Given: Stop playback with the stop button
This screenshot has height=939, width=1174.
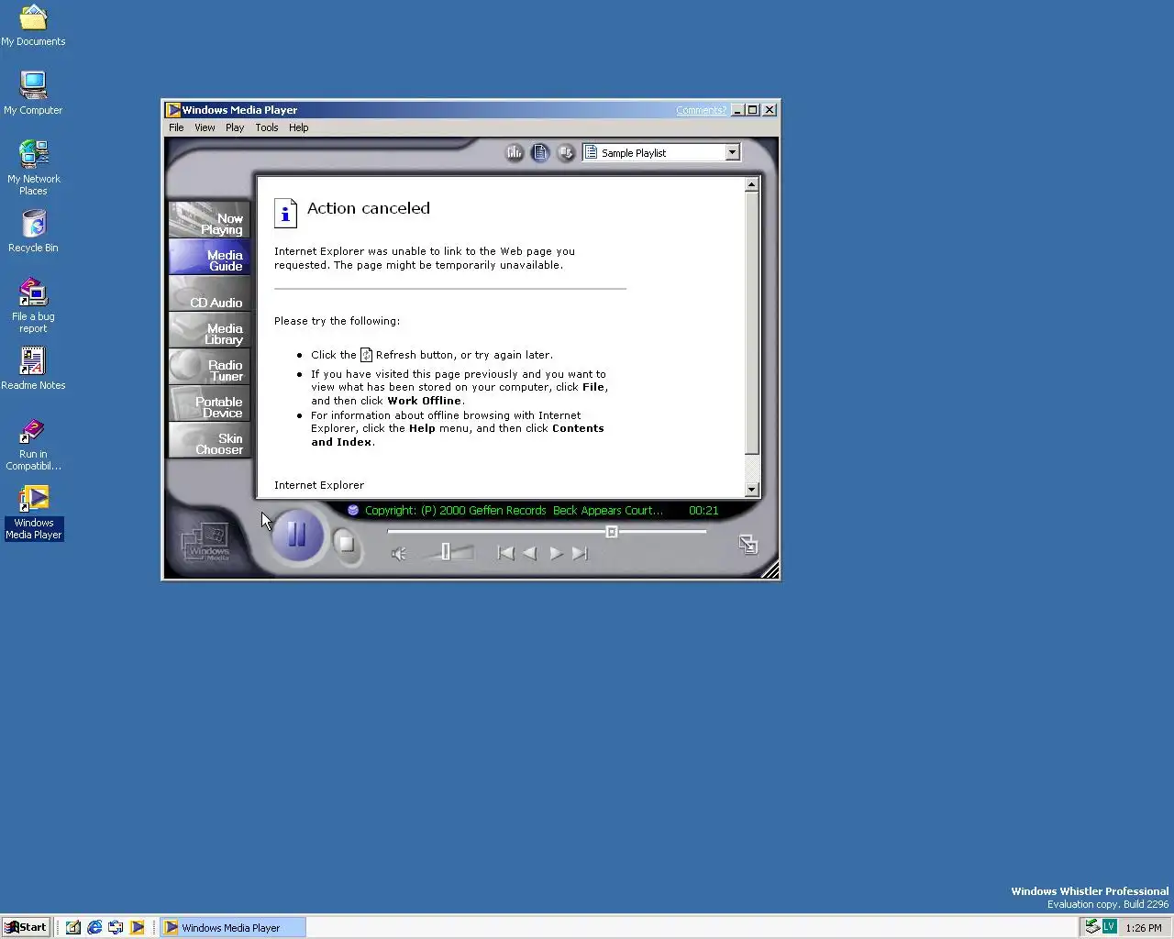Looking at the screenshot, I should coord(346,544).
